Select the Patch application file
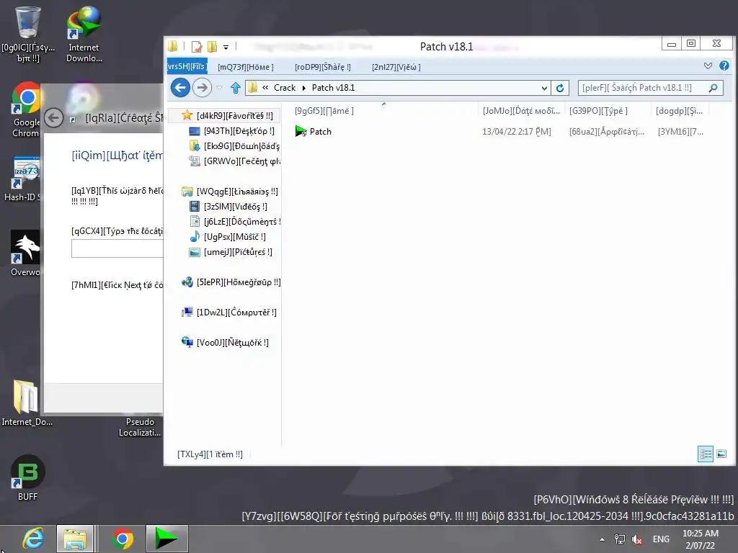 click(314, 132)
